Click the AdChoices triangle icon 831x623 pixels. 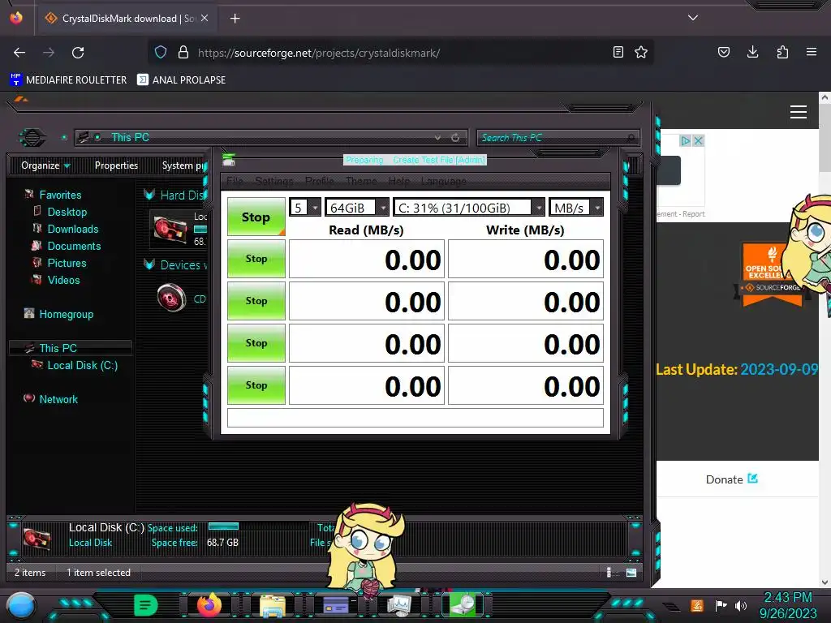coord(686,141)
